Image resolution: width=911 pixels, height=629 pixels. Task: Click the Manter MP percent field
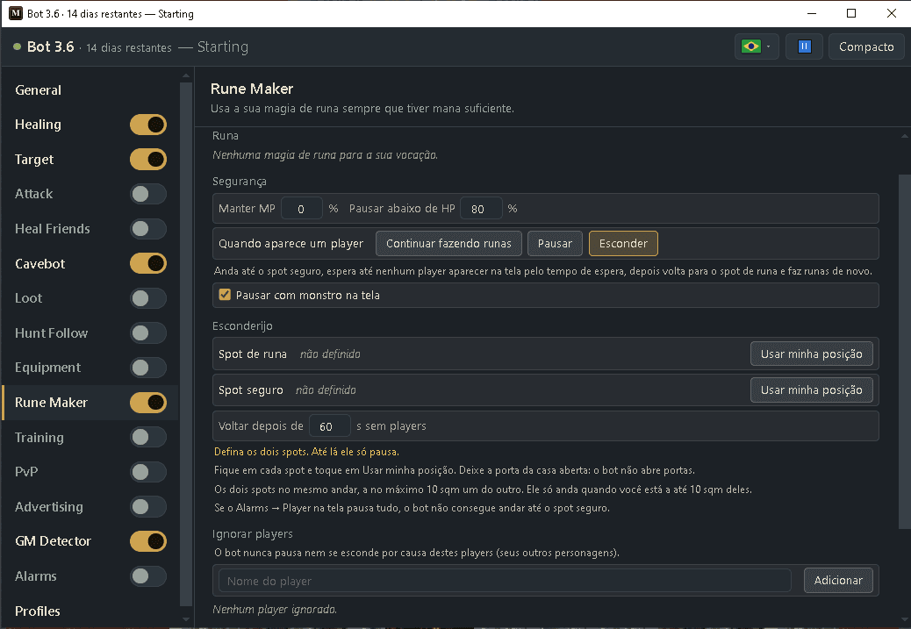click(x=302, y=209)
